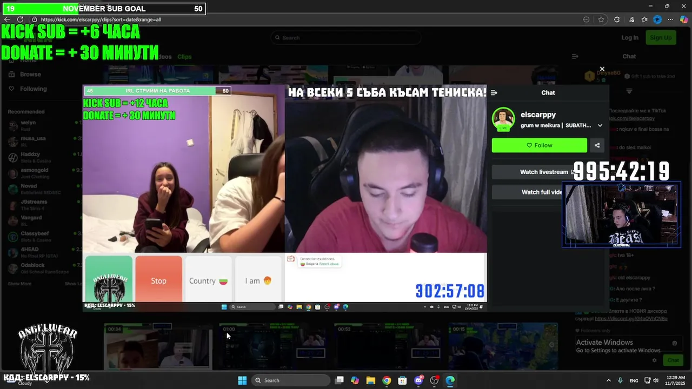
Task: Open the emoji picker in chat input
Action: (674, 343)
